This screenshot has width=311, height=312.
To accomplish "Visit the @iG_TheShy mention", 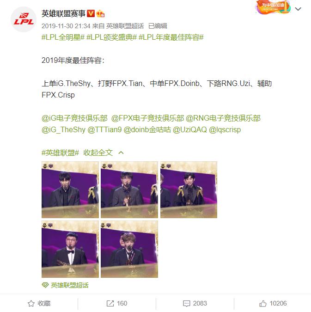I will tap(63, 130).
